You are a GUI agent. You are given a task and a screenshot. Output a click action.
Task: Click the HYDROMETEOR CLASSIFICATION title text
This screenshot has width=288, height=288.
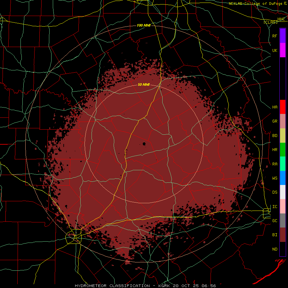pos(112,286)
